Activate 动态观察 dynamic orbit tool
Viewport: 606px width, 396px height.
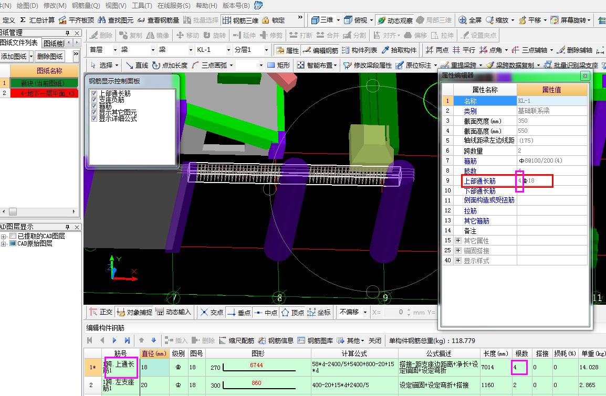395,20
